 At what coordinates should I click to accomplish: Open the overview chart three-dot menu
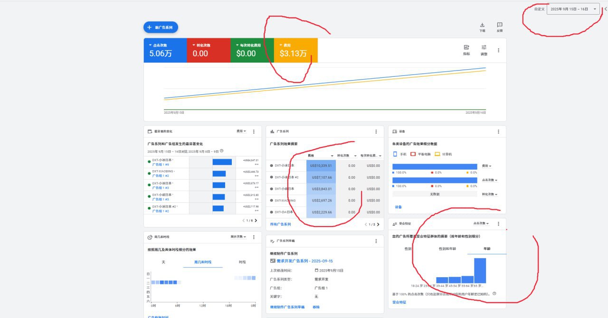coord(498,50)
